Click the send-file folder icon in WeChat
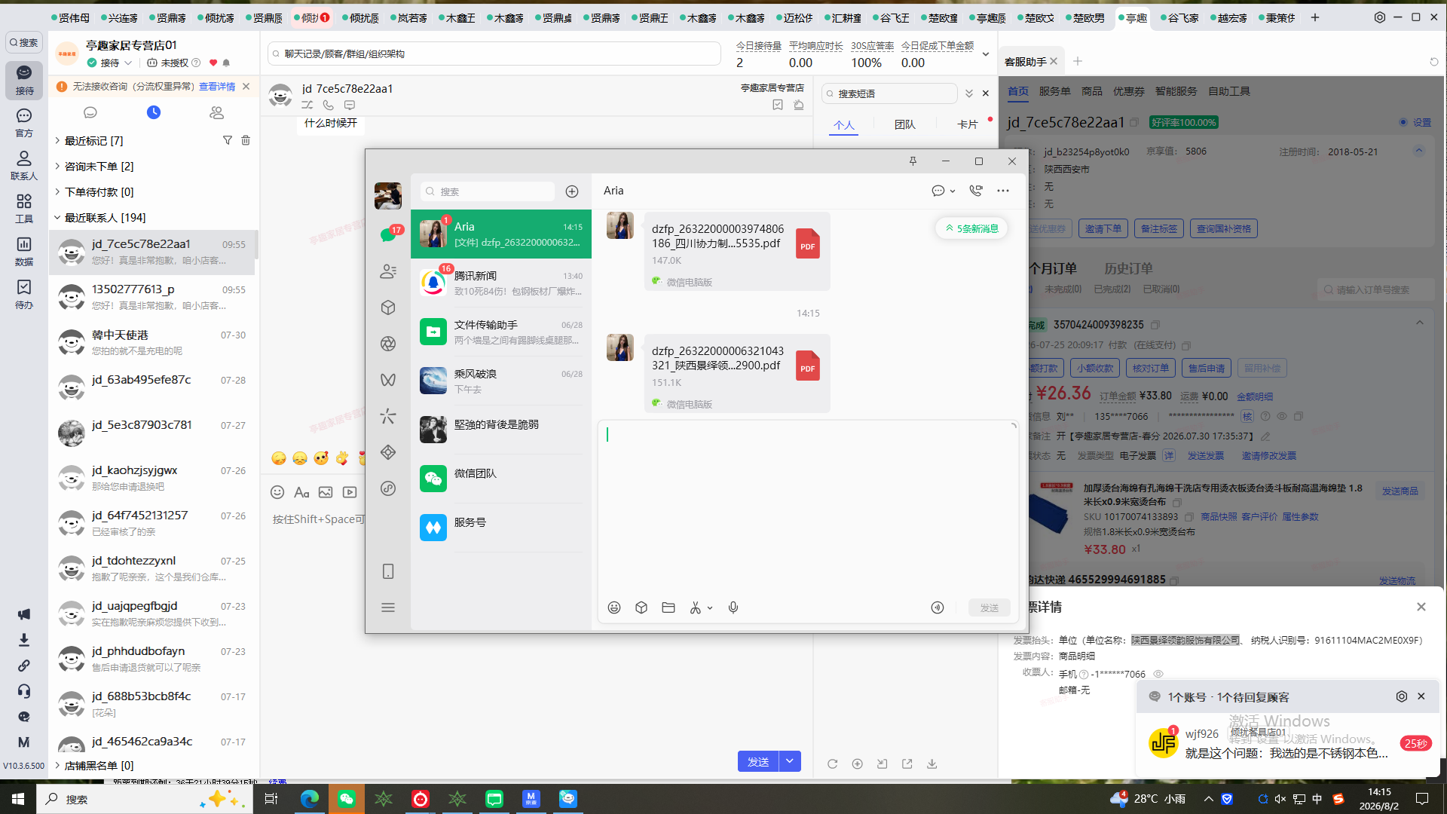 [668, 607]
